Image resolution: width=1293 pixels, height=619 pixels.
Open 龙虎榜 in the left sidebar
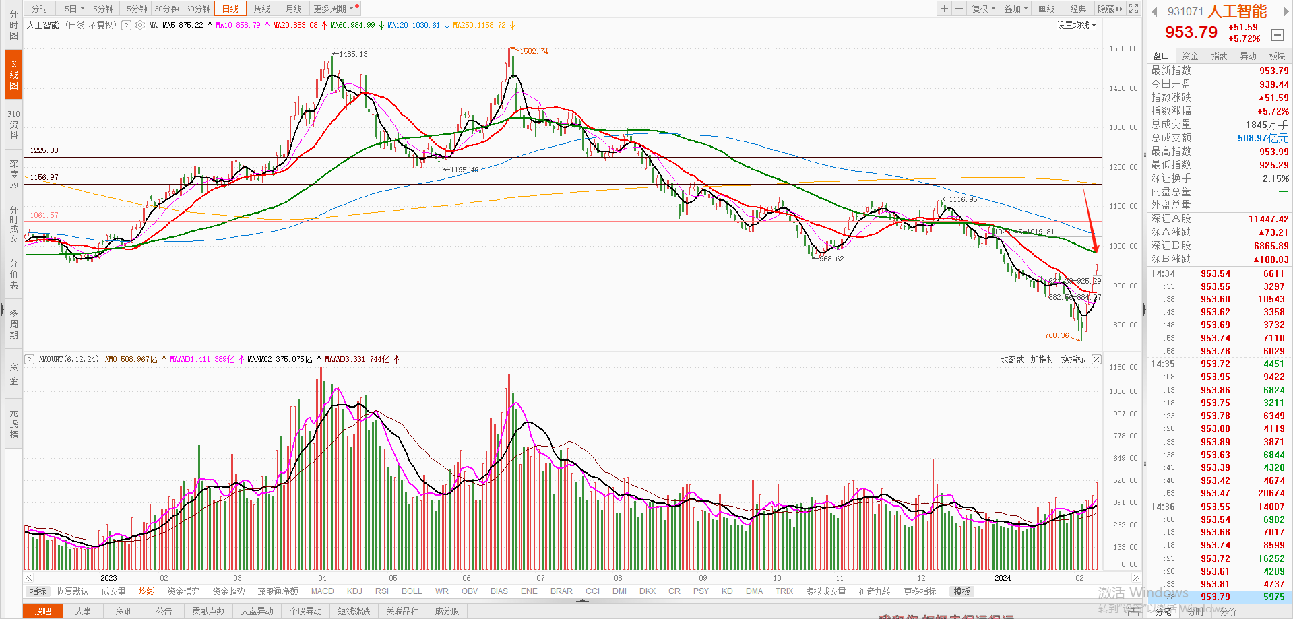[x=13, y=424]
